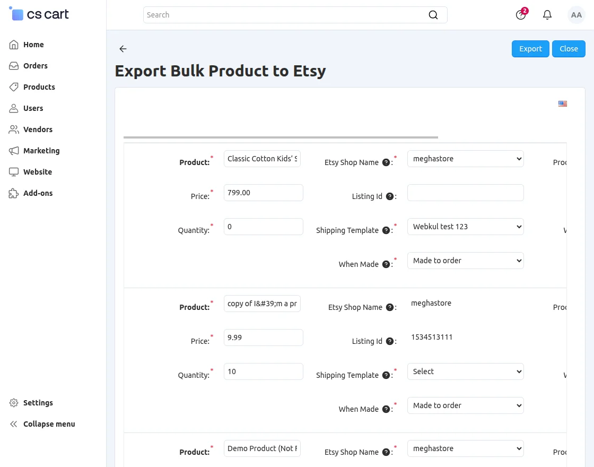Click the Demo Product name field

point(262,448)
